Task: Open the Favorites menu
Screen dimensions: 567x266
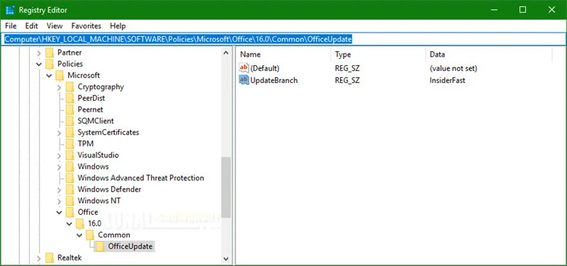Action: point(86,26)
